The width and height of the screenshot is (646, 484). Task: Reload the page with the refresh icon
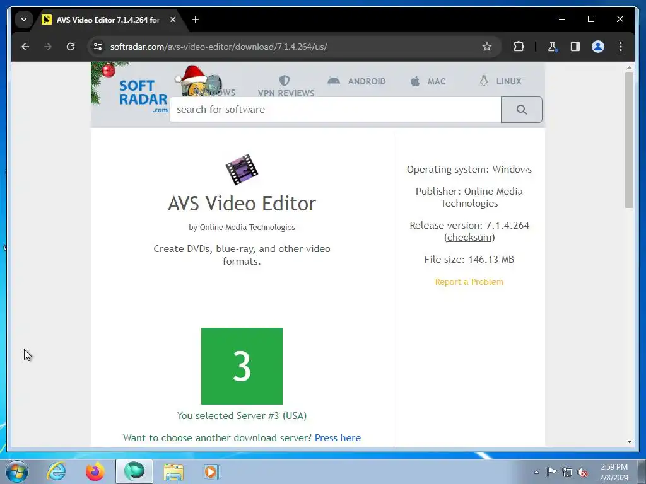click(x=71, y=47)
